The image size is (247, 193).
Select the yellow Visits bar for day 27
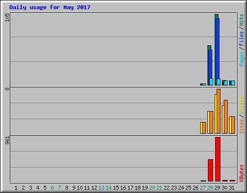[201, 128]
